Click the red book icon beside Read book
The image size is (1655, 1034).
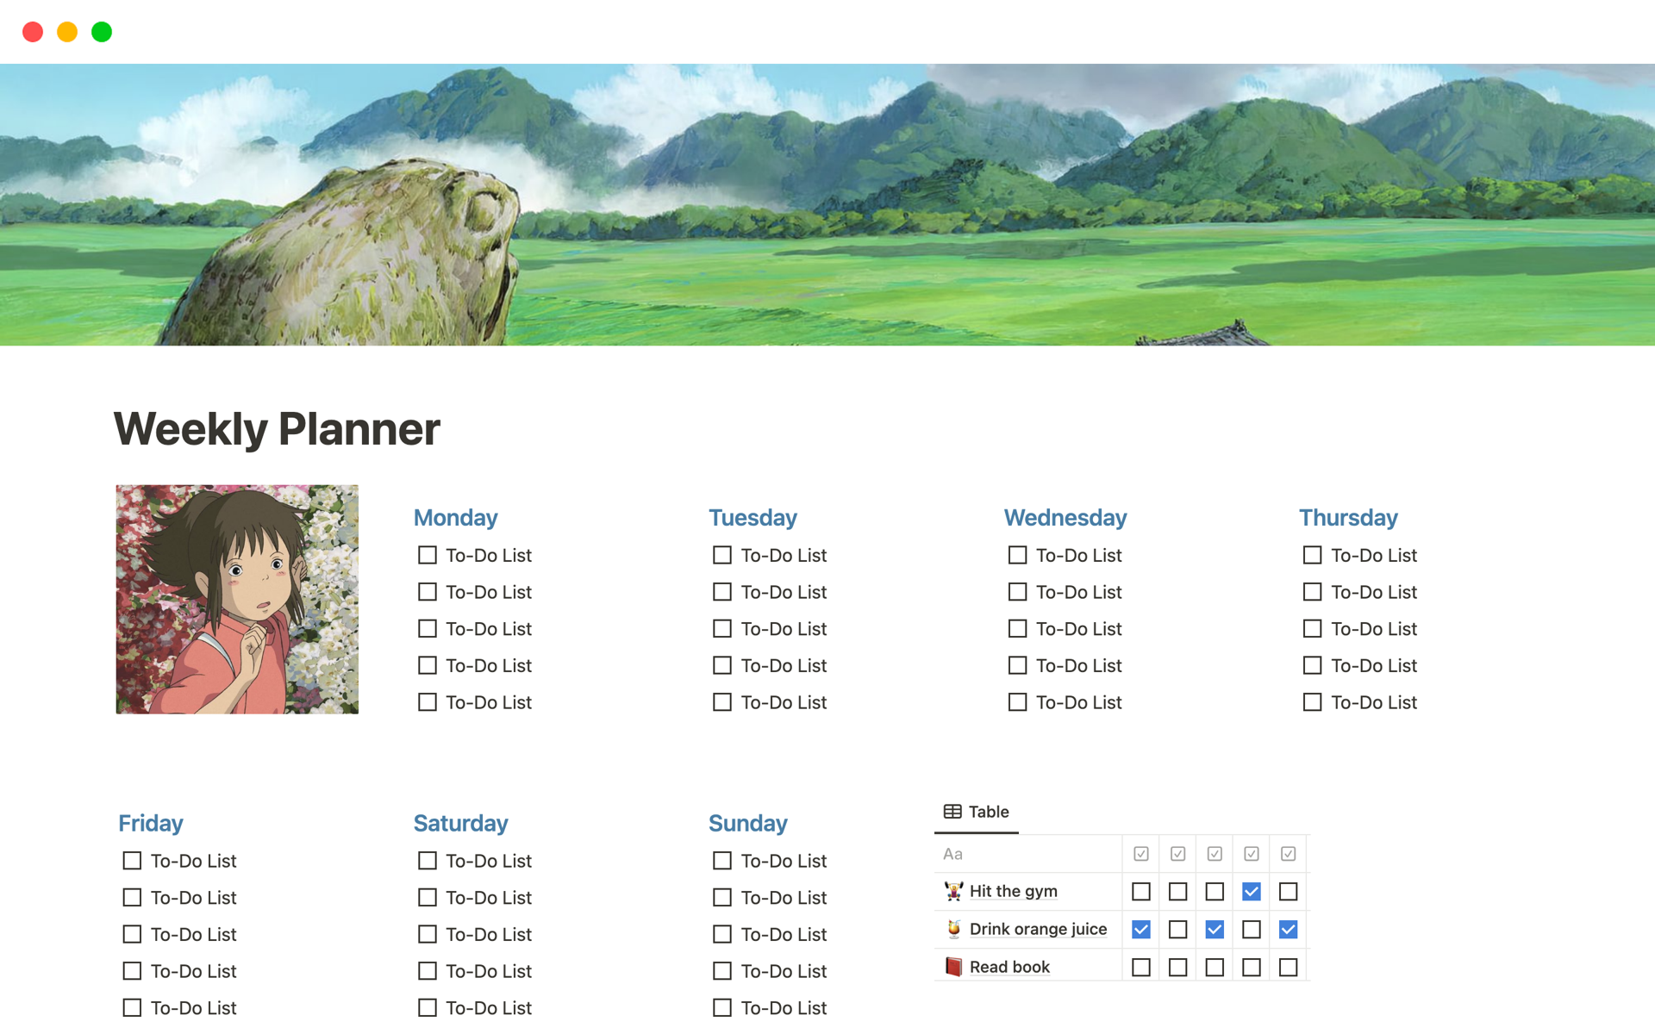pos(953,967)
